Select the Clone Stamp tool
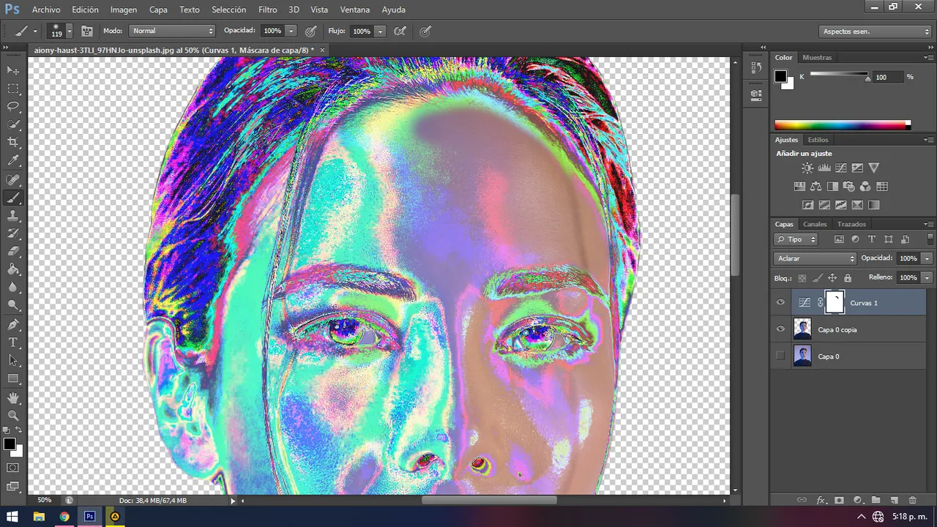The image size is (937, 527). 13,216
